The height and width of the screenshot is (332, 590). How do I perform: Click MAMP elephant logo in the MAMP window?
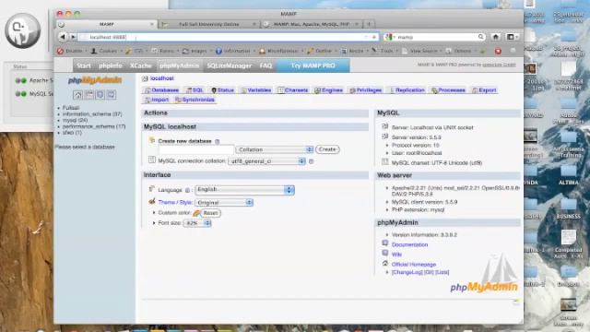[x=22, y=30]
